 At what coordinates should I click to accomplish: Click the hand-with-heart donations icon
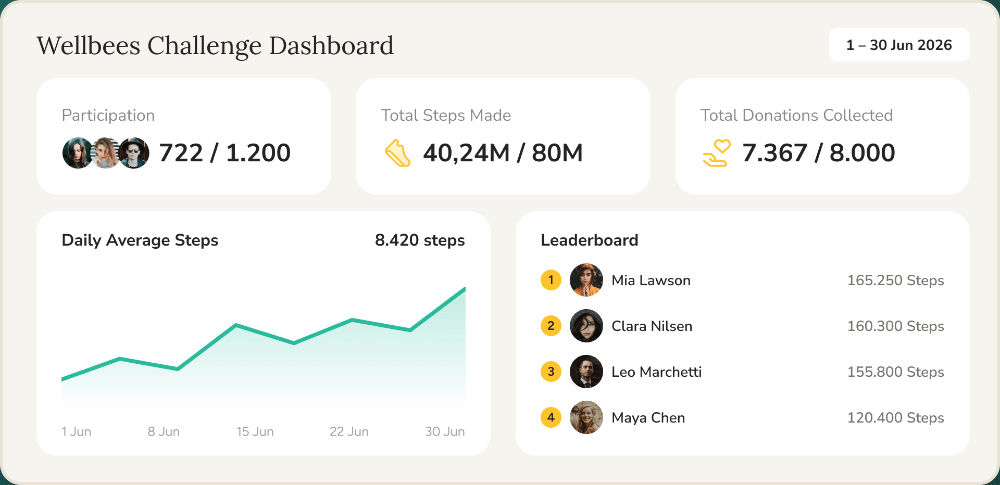coord(717,153)
